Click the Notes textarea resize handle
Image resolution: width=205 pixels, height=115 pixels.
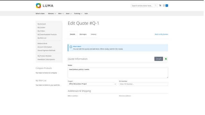pyautogui.click(x=167, y=77)
